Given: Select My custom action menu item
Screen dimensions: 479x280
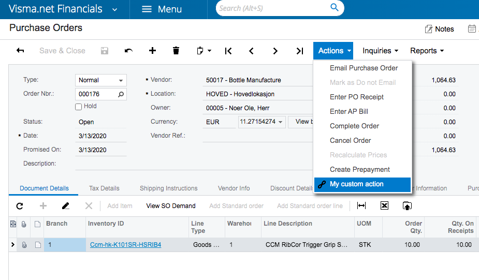Looking at the screenshot, I should pos(362,184).
